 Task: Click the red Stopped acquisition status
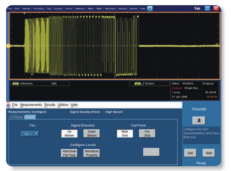click(x=177, y=88)
